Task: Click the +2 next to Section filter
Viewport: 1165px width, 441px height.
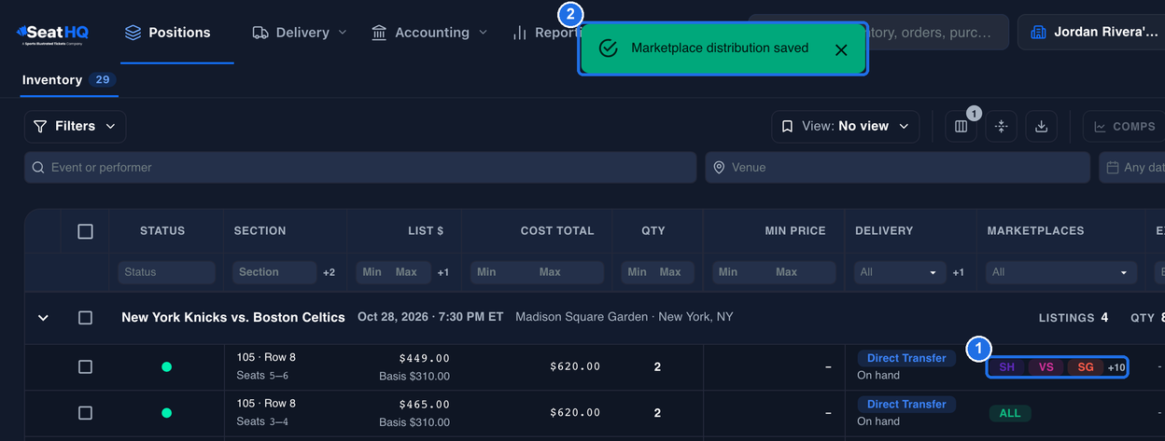Action: point(329,272)
